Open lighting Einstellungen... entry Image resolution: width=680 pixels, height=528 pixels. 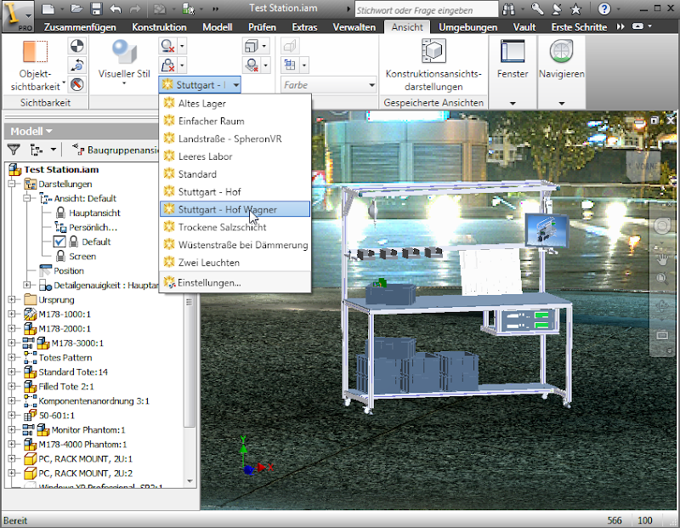coord(235,283)
